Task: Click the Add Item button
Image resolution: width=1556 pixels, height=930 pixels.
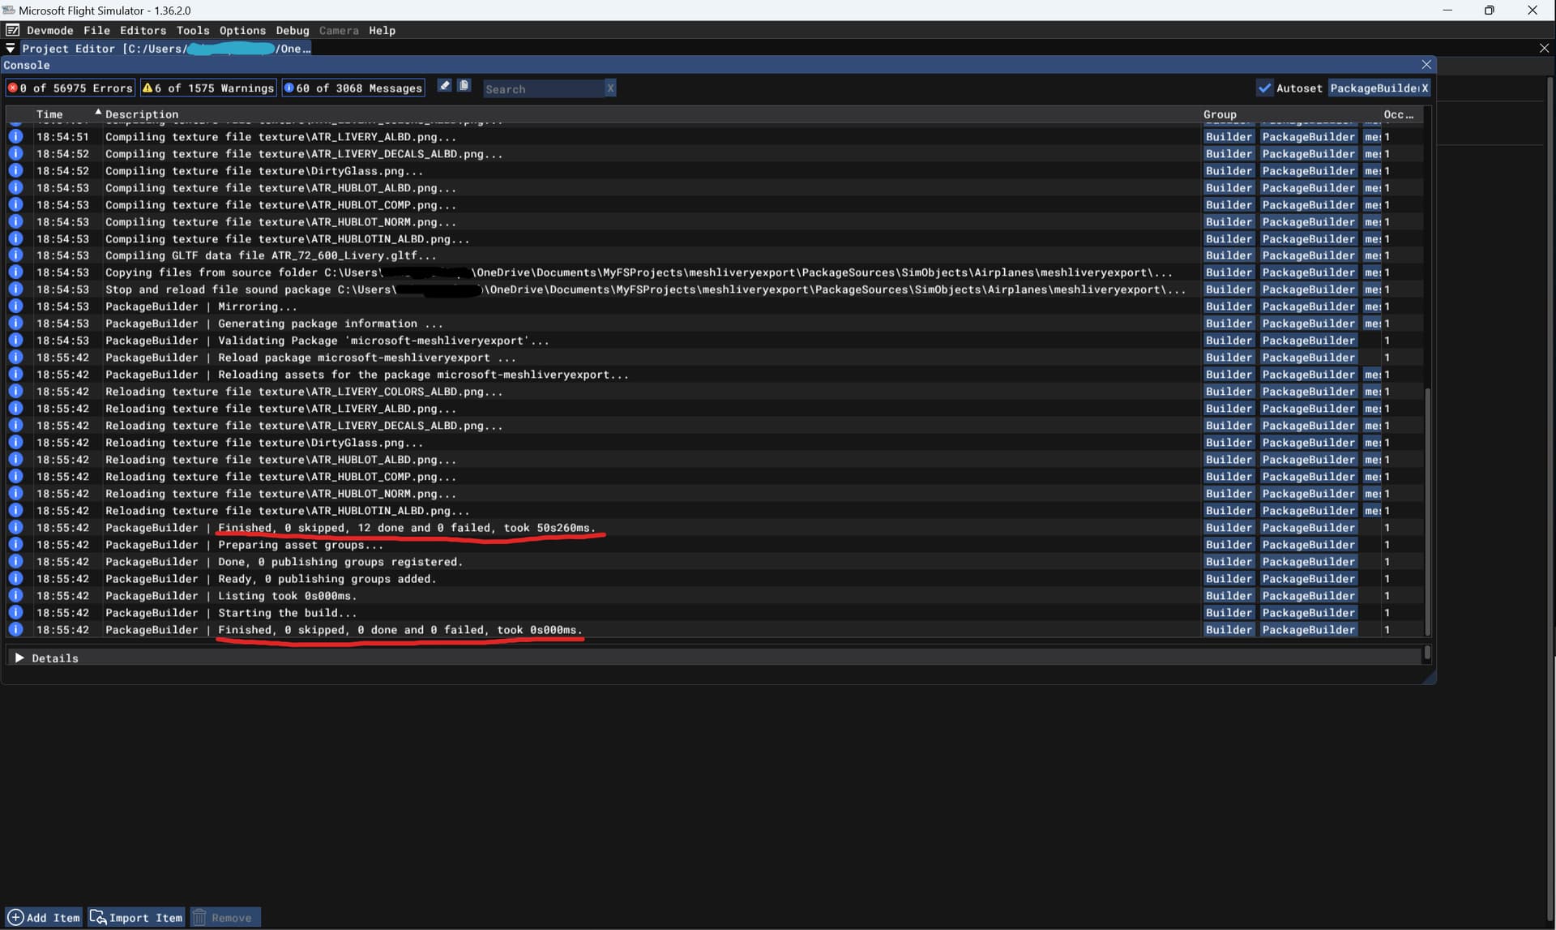Action: (x=44, y=917)
